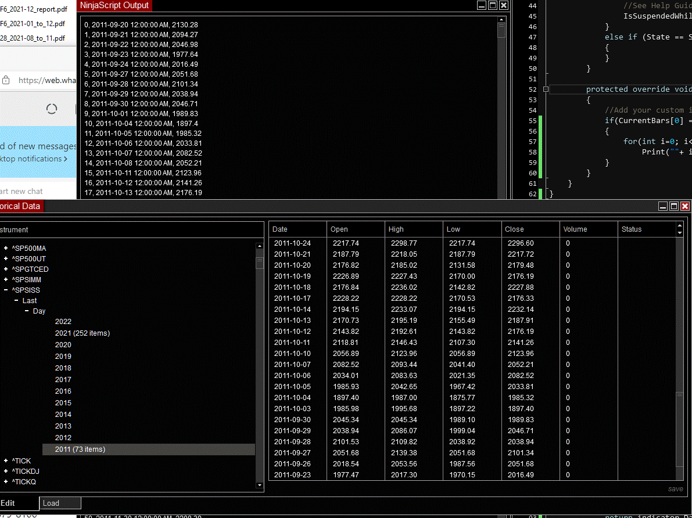Click code line number 55

pyautogui.click(x=533, y=121)
